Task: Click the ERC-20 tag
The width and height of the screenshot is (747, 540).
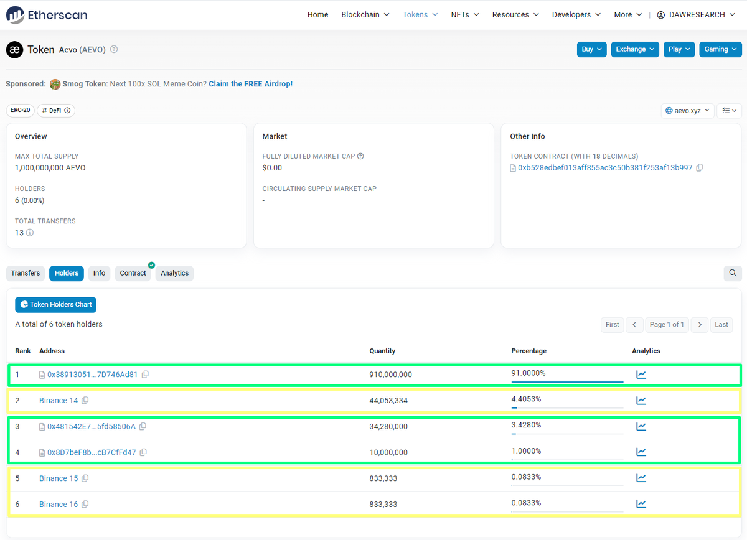Action: tap(20, 110)
